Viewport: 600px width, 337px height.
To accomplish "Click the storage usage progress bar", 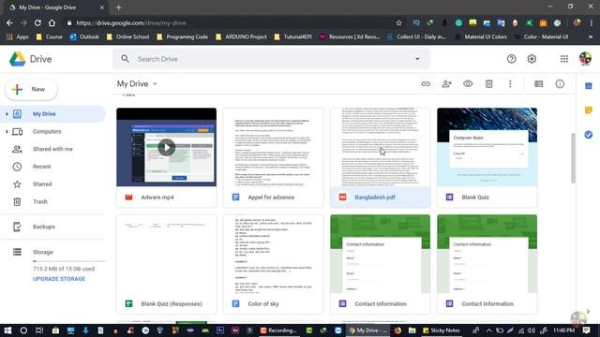I will [x=68, y=261].
